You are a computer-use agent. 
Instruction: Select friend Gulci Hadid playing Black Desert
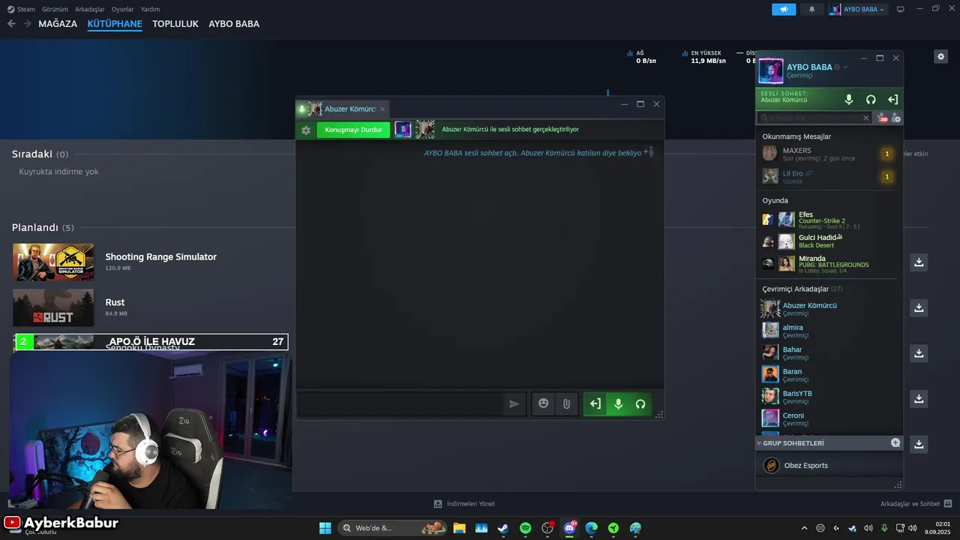pos(829,241)
